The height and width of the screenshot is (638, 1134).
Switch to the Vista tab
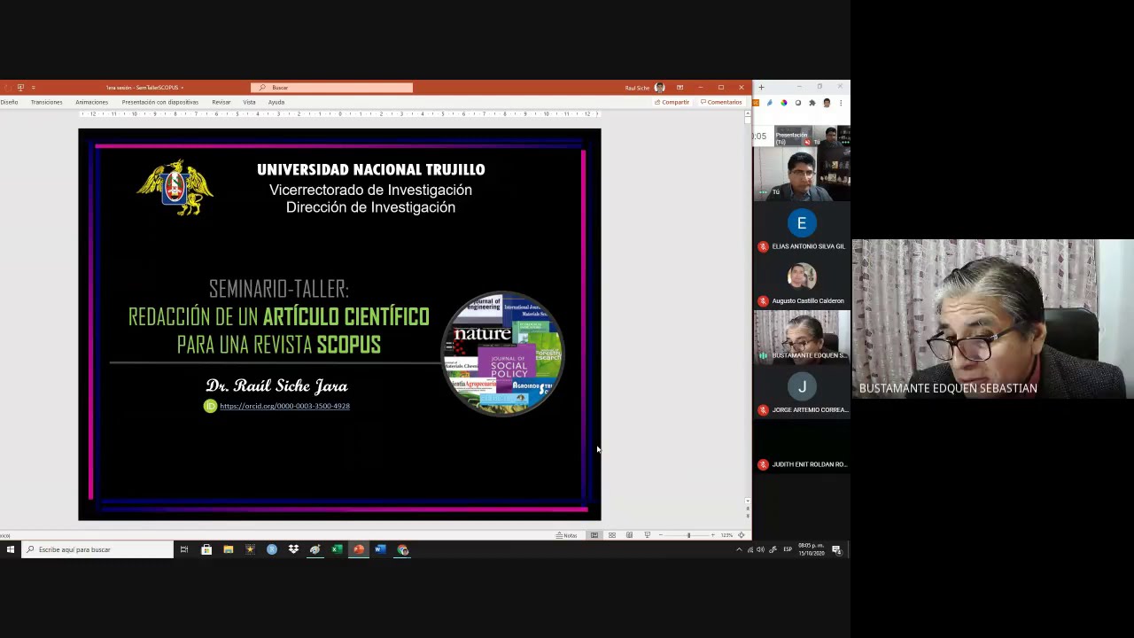coord(249,102)
